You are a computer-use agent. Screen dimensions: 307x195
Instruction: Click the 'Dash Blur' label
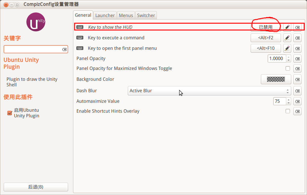87,91
